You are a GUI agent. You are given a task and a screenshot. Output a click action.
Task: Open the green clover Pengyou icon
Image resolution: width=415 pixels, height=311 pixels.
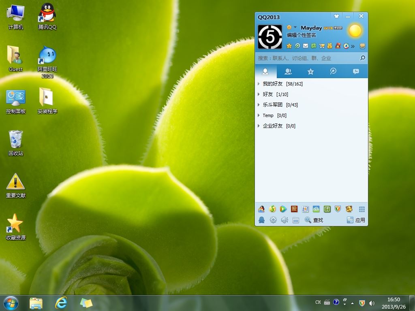[314, 46]
